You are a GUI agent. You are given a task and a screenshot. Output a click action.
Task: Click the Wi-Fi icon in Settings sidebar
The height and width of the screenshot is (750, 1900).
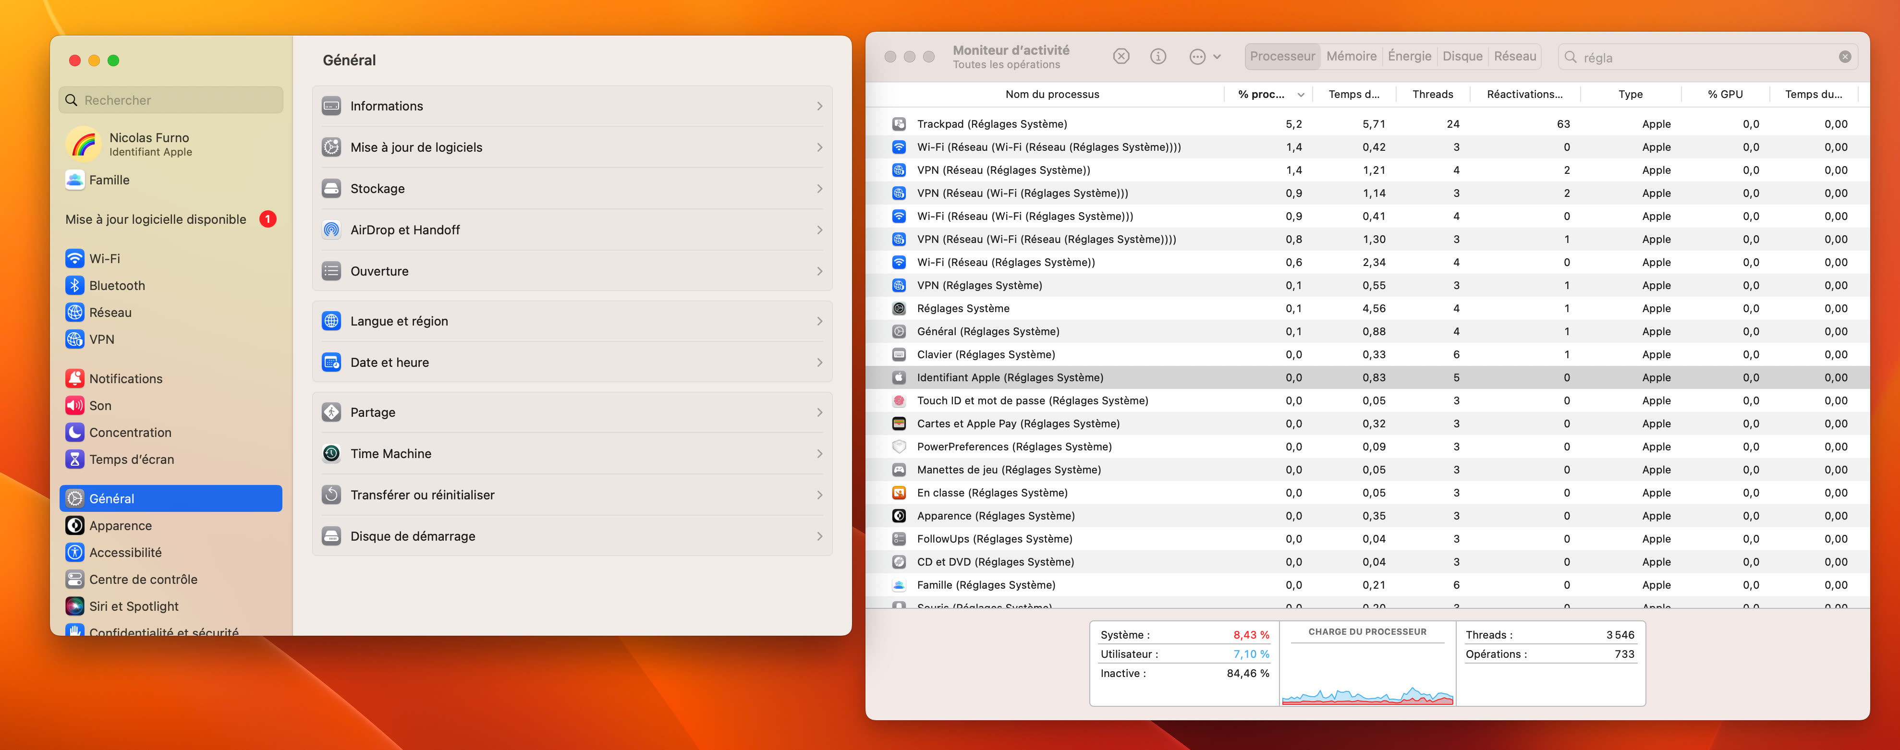(x=74, y=258)
